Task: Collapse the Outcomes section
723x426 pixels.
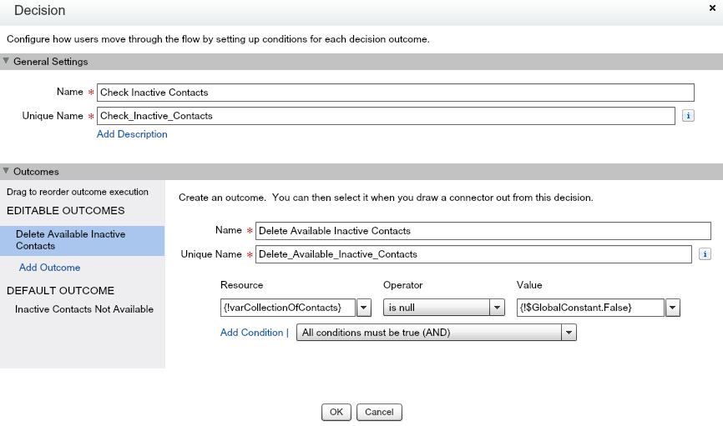Action: click(x=6, y=171)
